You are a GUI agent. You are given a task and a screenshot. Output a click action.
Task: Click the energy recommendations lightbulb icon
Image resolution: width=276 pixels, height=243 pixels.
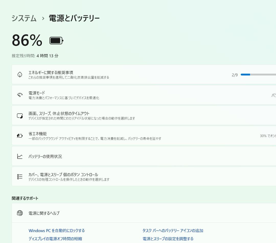[x=19, y=74]
